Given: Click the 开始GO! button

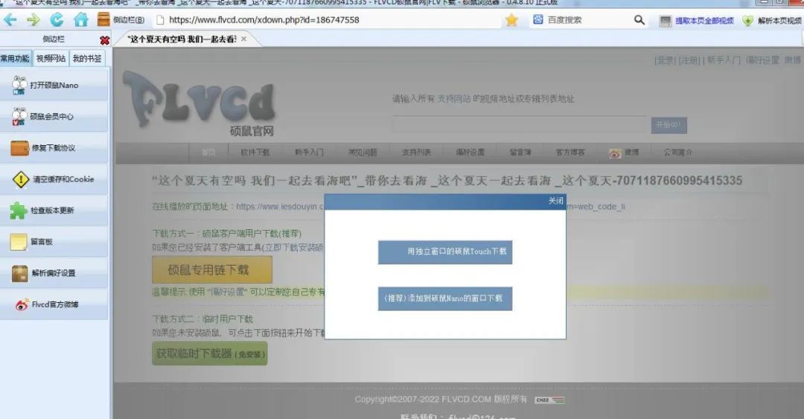Looking at the screenshot, I should (669, 125).
